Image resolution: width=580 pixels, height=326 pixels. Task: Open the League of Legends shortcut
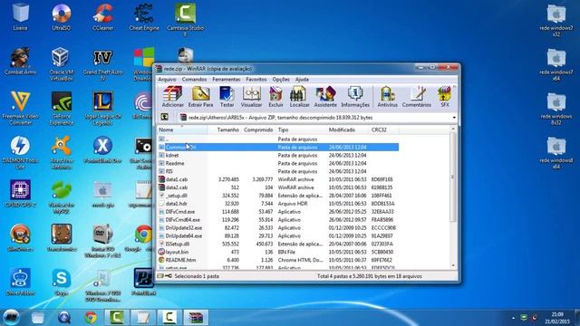pos(102,108)
